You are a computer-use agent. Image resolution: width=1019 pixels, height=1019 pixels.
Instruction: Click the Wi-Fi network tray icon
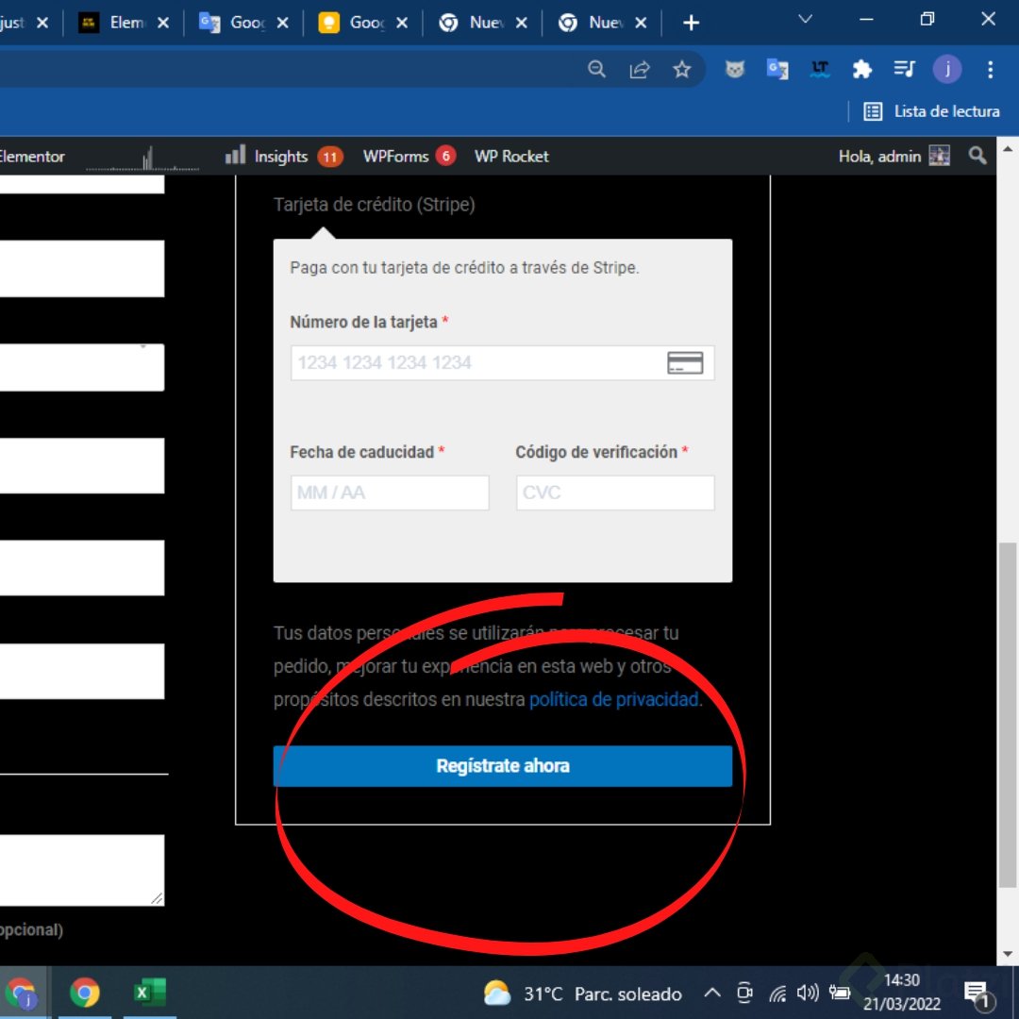click(x=777, y=993)
